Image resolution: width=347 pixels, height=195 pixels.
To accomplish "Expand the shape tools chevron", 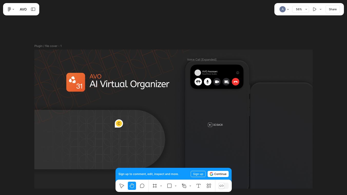I will coord(176,186).
